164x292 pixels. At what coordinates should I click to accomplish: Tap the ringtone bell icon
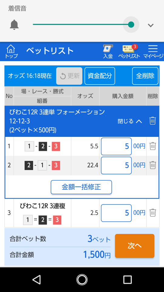(x=14, y=25)
